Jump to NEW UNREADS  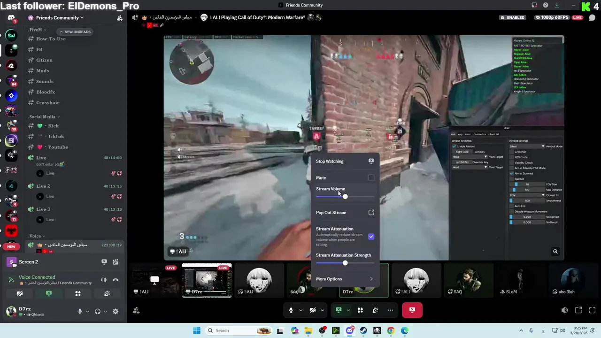(75, 32)
